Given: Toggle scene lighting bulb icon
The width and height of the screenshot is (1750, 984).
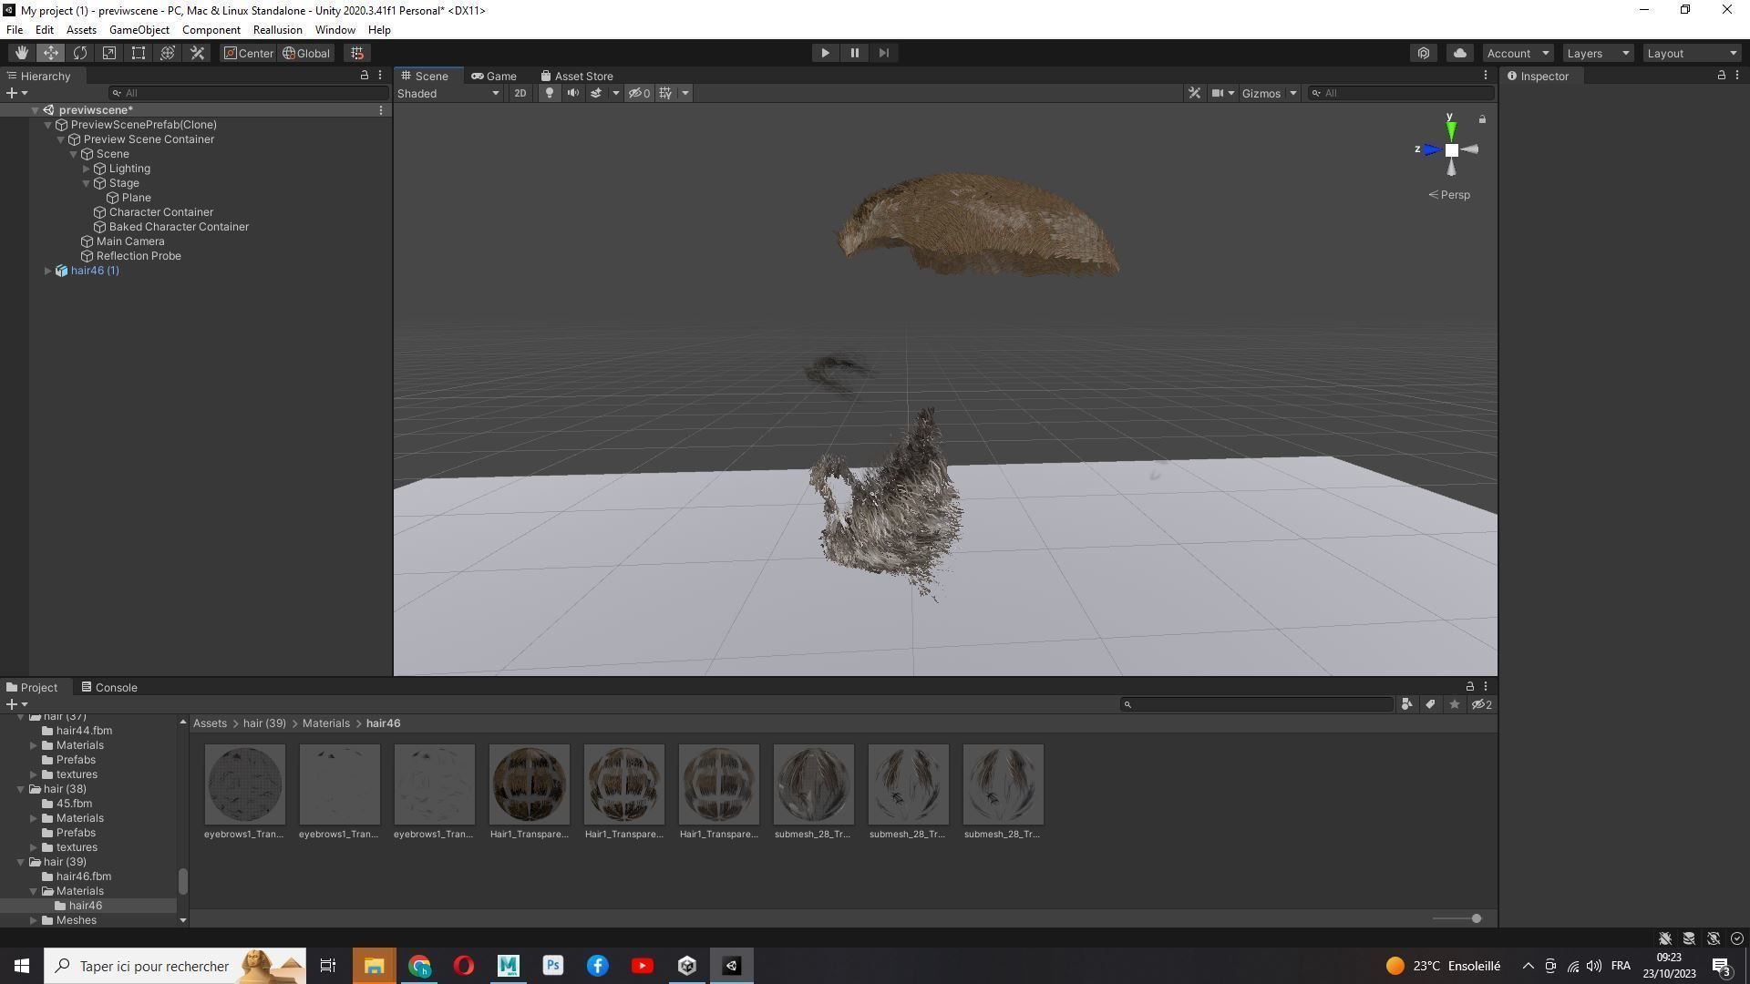Looking at the screenshot, I should click(549, 93).
